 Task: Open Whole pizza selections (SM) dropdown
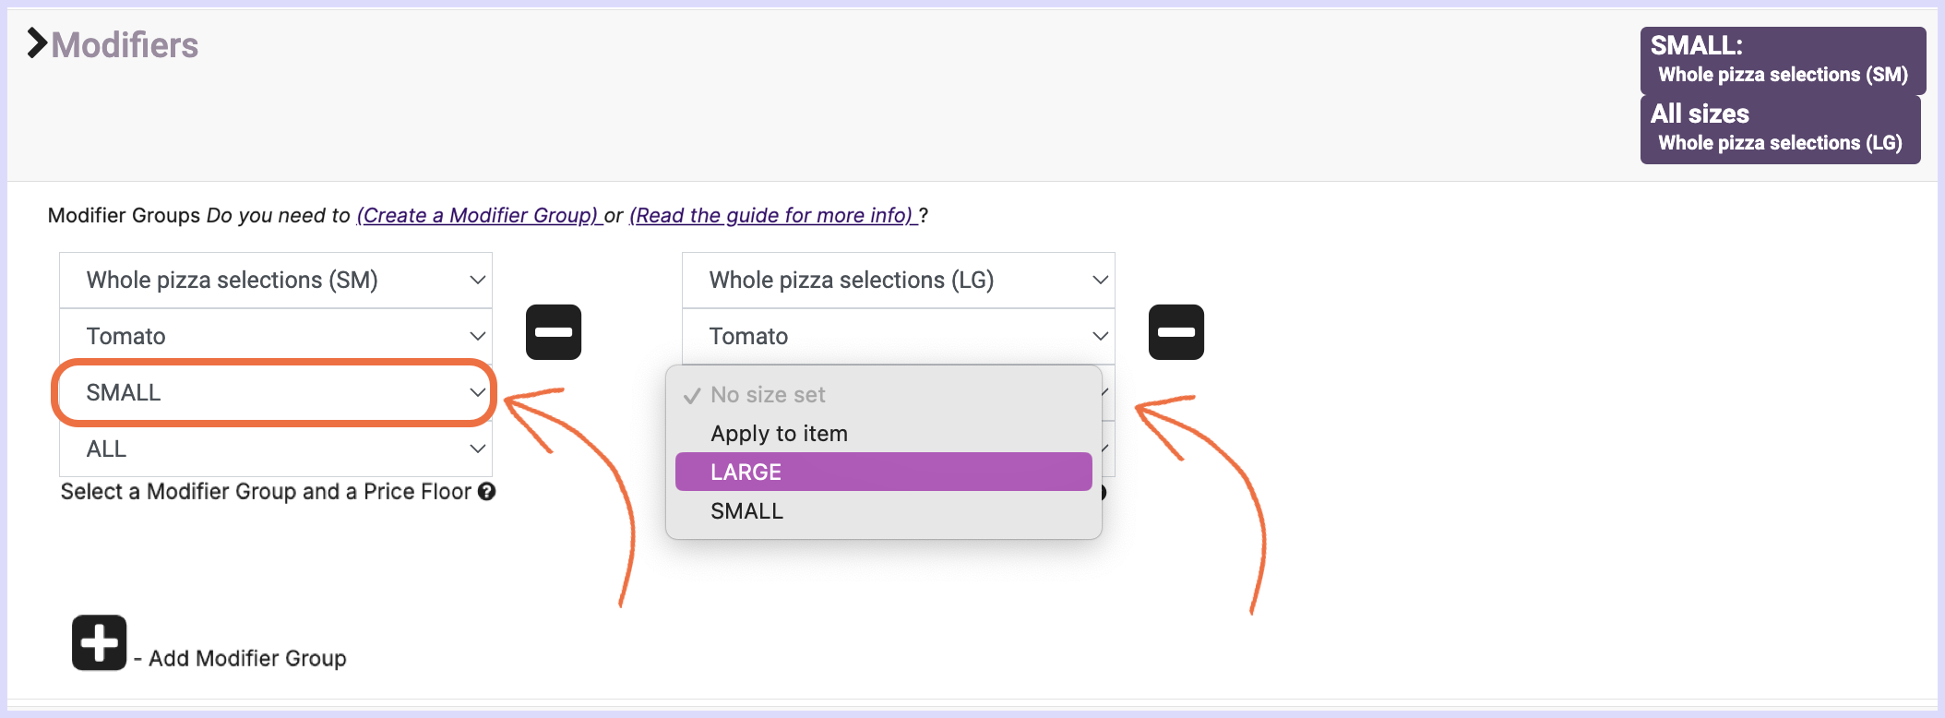pos(276,280)
